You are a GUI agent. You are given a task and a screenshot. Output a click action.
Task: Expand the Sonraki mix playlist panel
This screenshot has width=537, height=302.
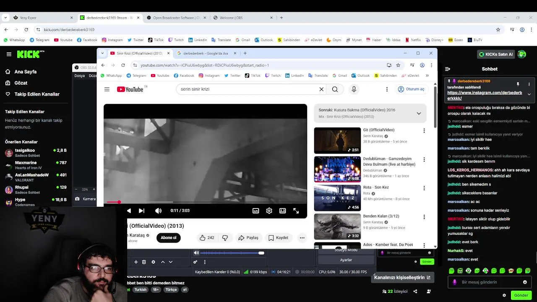(418, 113)
